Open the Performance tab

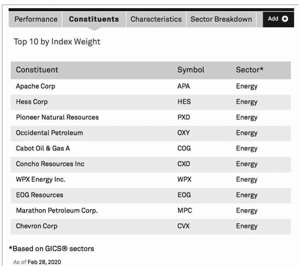click(x=36, y=19)
